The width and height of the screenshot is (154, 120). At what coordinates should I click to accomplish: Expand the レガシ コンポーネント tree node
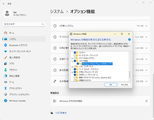point(72,67)
